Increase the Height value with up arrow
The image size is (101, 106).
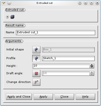pos(92,65)
